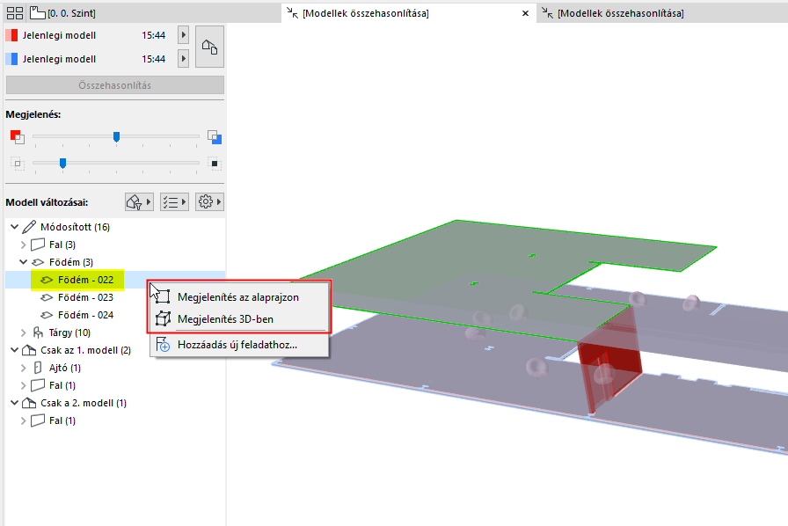Click the model blend slider handle
The image size is (788, 526).
(x=117, y=137)
